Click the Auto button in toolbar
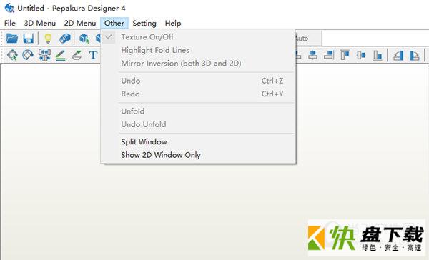Screen dimensions: 429x260 (x=309, y=39)
